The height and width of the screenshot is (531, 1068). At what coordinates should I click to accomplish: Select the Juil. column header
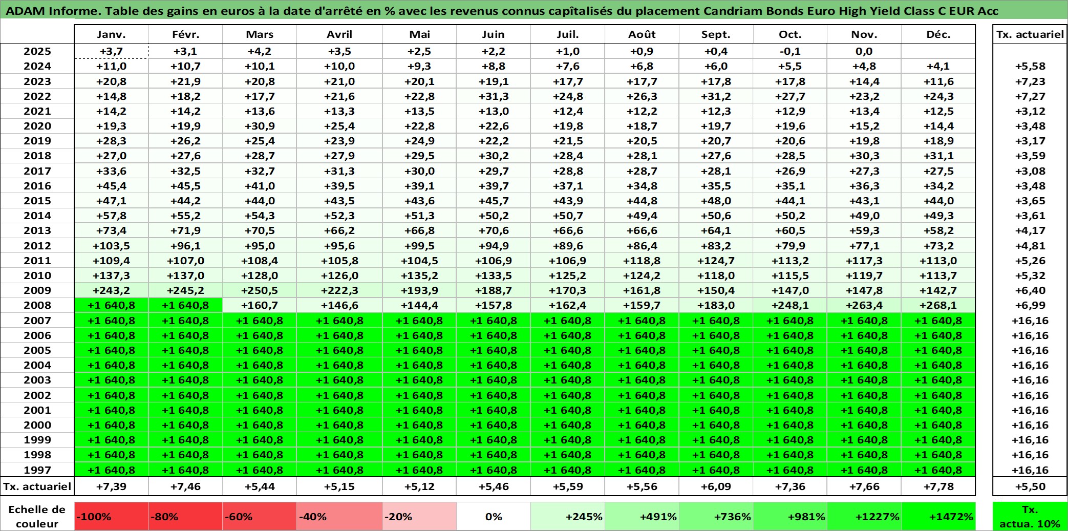pyautogui.click(x=568, y=34)
